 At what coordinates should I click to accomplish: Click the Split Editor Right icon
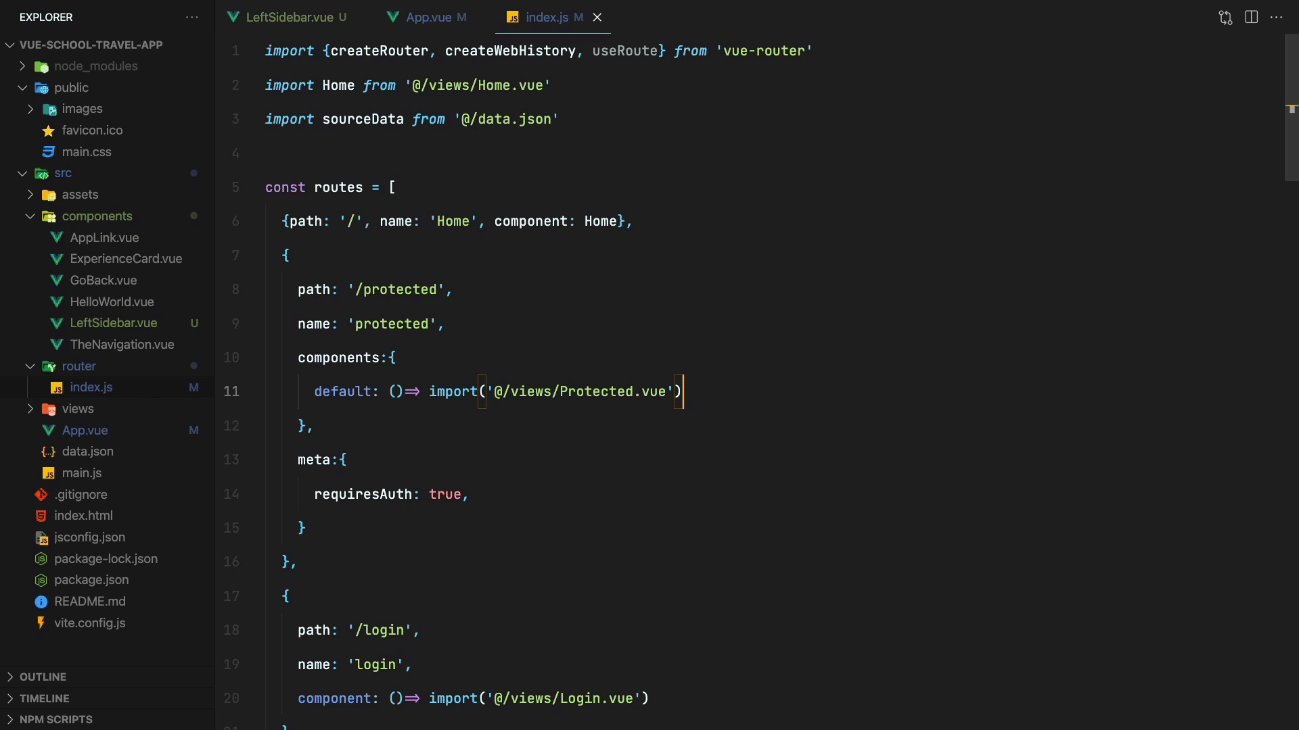pyautogui.click(x=1251, y=18)
